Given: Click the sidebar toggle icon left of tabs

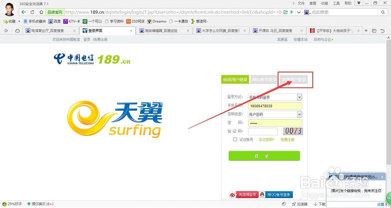Looking at the screenshot, I should [6, 30].
